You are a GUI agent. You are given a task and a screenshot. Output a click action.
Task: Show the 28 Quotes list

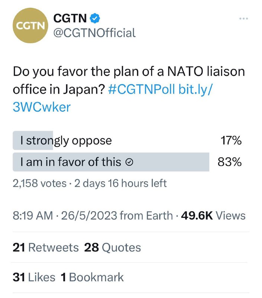click(112, 247)
